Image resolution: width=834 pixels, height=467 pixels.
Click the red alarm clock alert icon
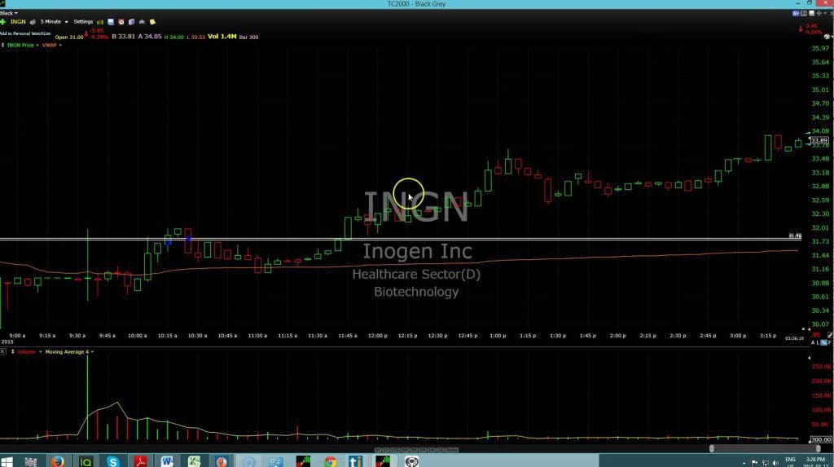121,22
